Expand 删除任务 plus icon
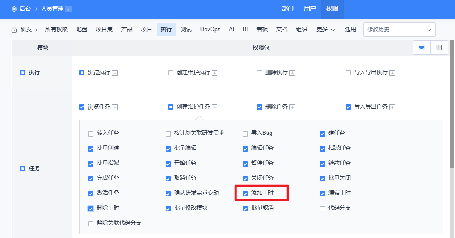This screenshot has width=455, height=238. pos(292,107)
